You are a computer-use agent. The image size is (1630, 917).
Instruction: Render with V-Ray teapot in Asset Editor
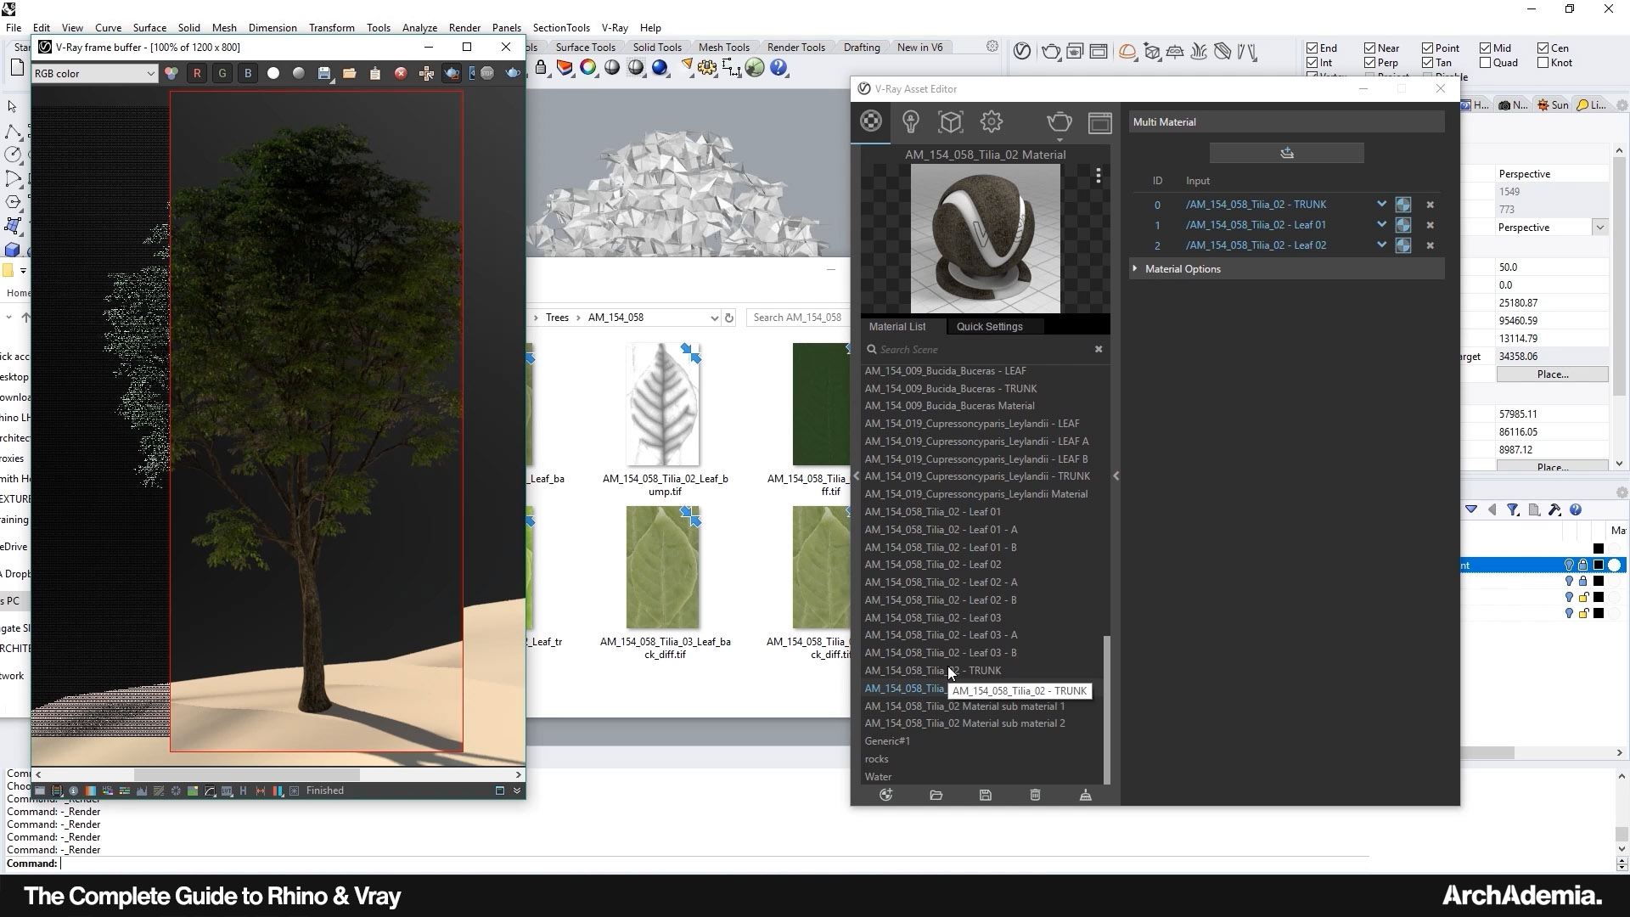[x=1059, y=122]
